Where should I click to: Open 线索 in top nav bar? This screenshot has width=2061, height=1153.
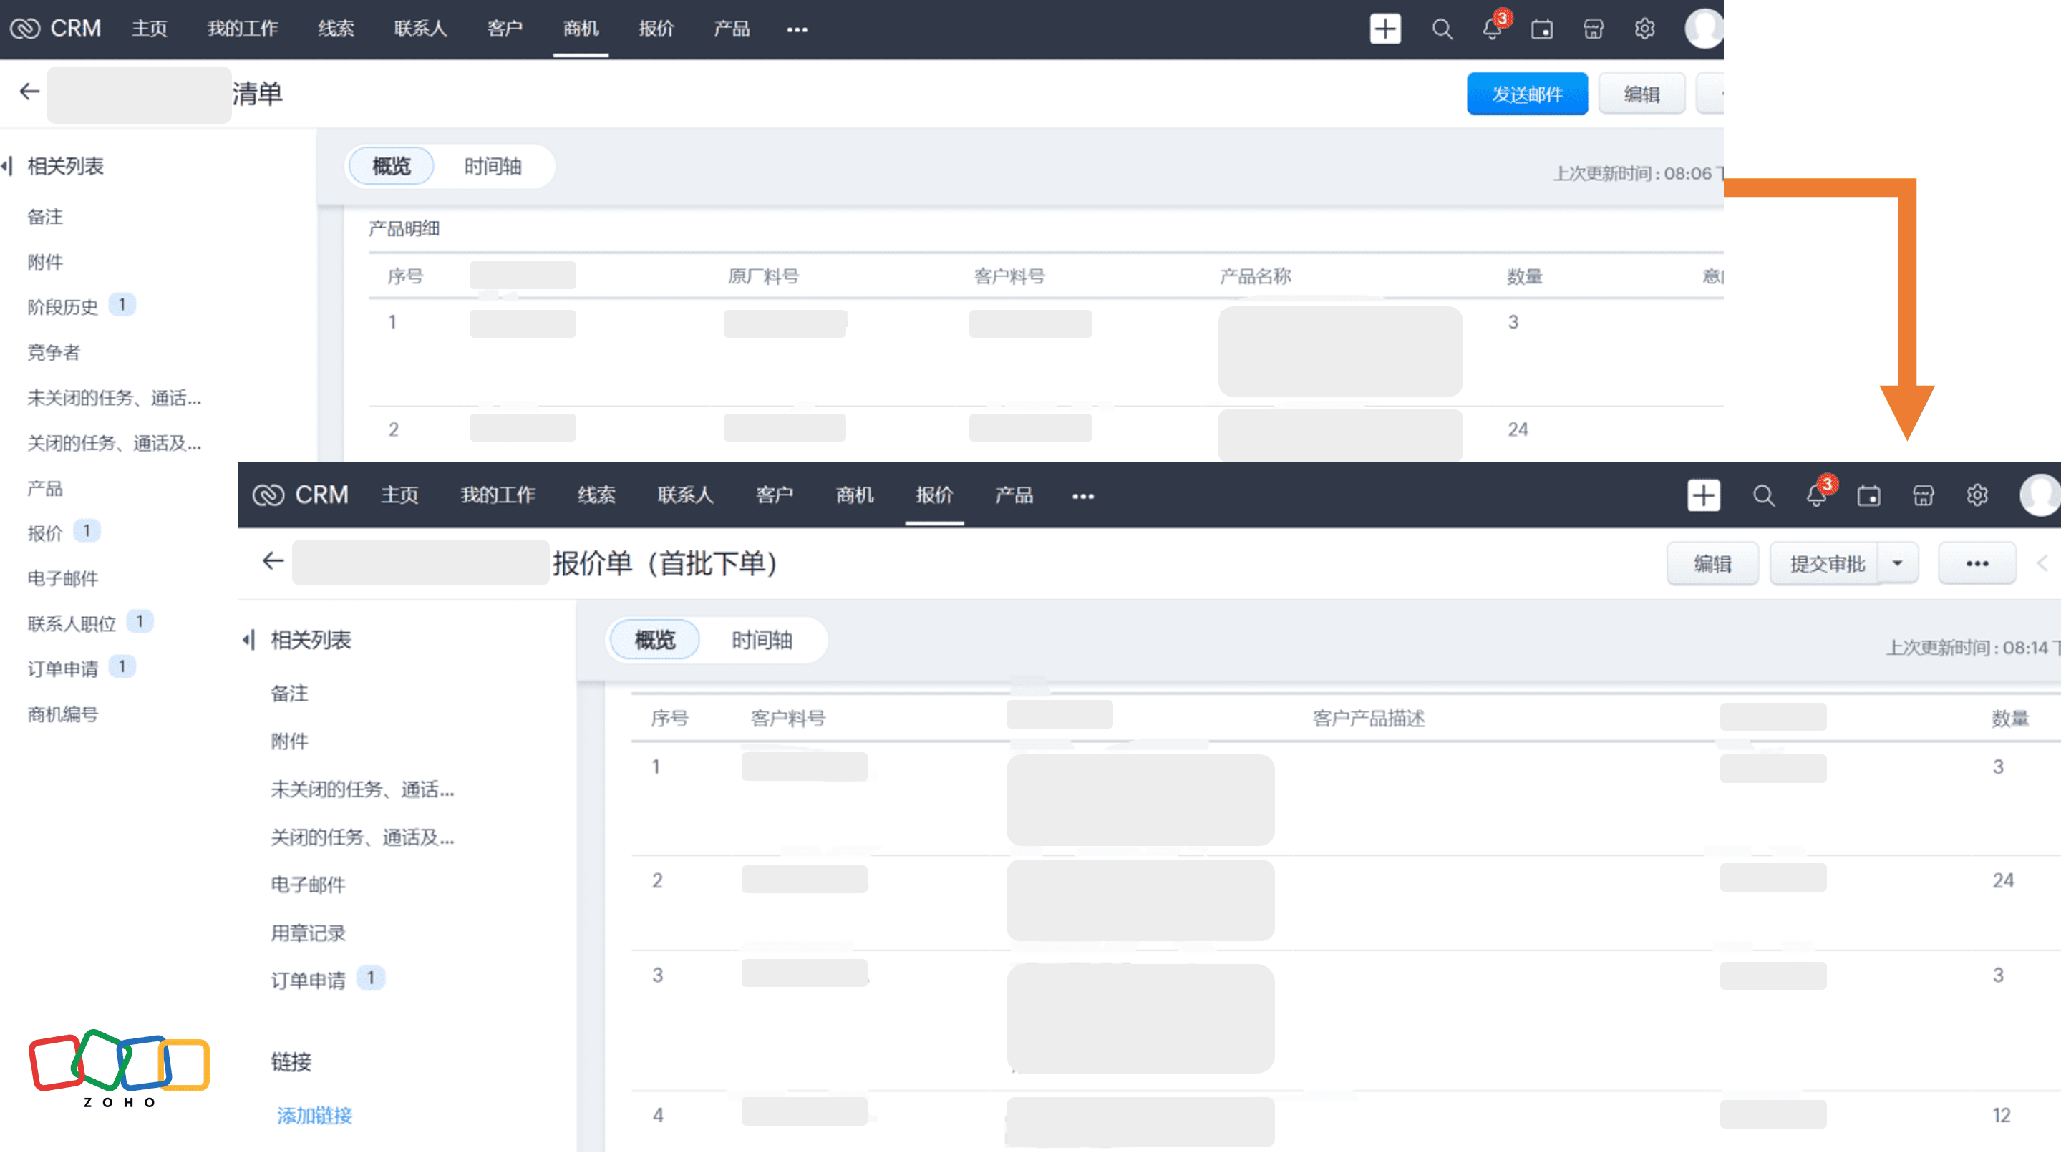[x=336, y=29]
